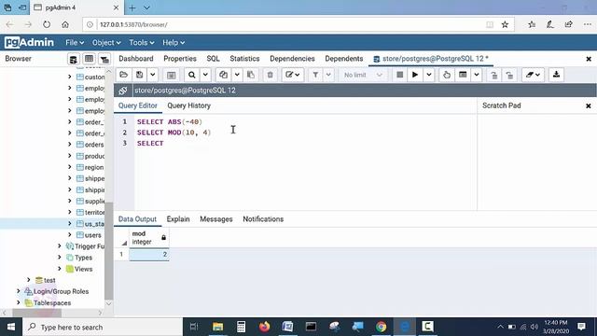Open copy options dropdown arrow
597x336 pixels.
(237, 75)
